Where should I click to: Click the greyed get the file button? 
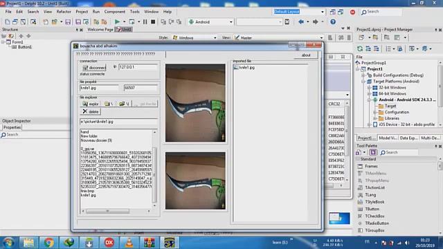tap(145, 104)
